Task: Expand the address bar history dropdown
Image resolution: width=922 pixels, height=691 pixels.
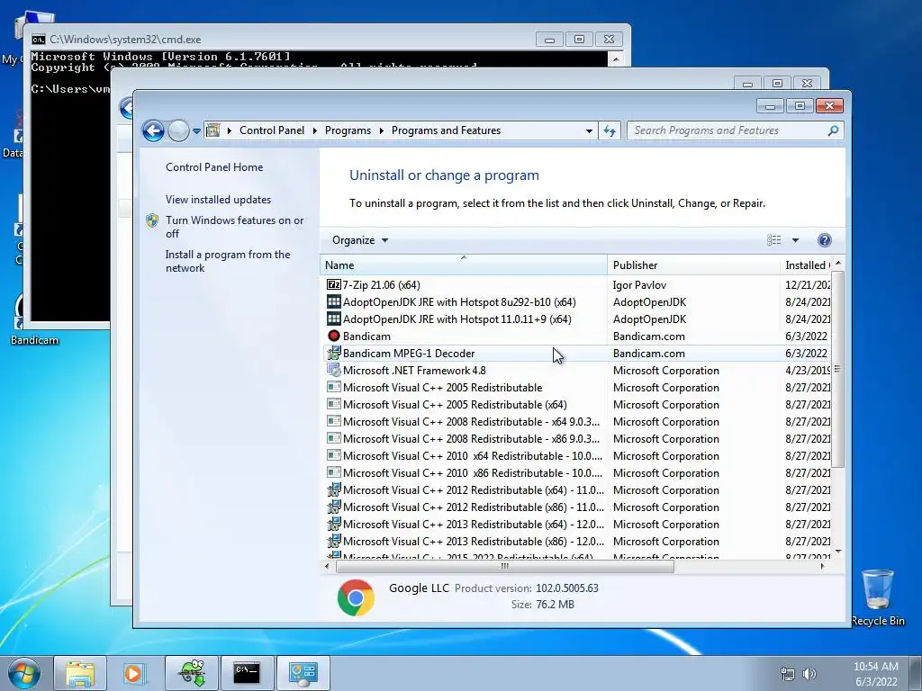Action: point(589,130)
